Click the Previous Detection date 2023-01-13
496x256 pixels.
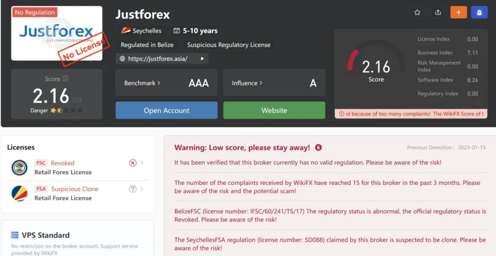pos(471,147)
